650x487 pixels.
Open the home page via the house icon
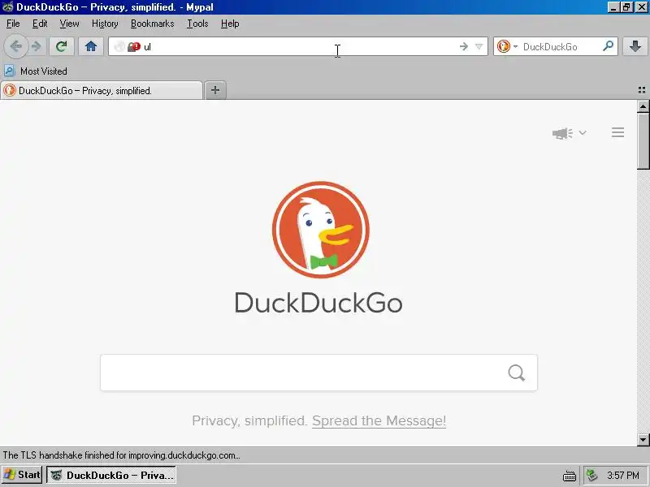coord(91,46)
